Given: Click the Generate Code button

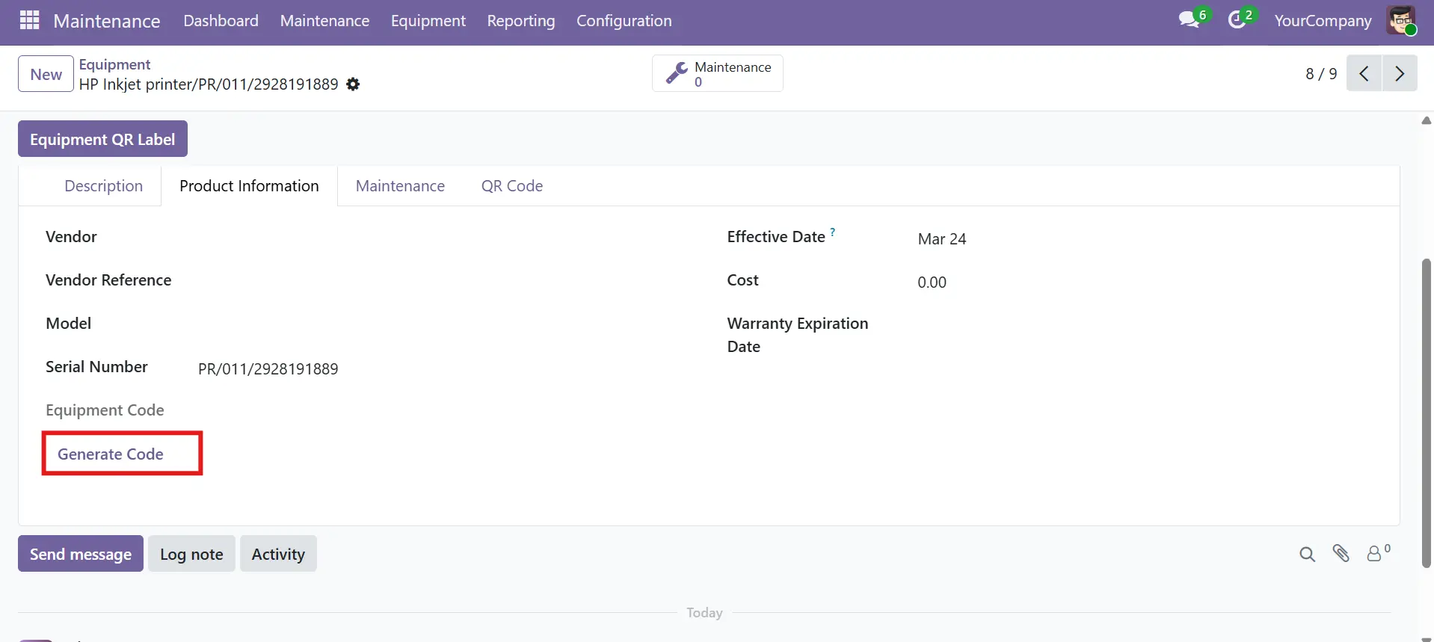Looking at the screenshot, I should (x=111, y=454).
